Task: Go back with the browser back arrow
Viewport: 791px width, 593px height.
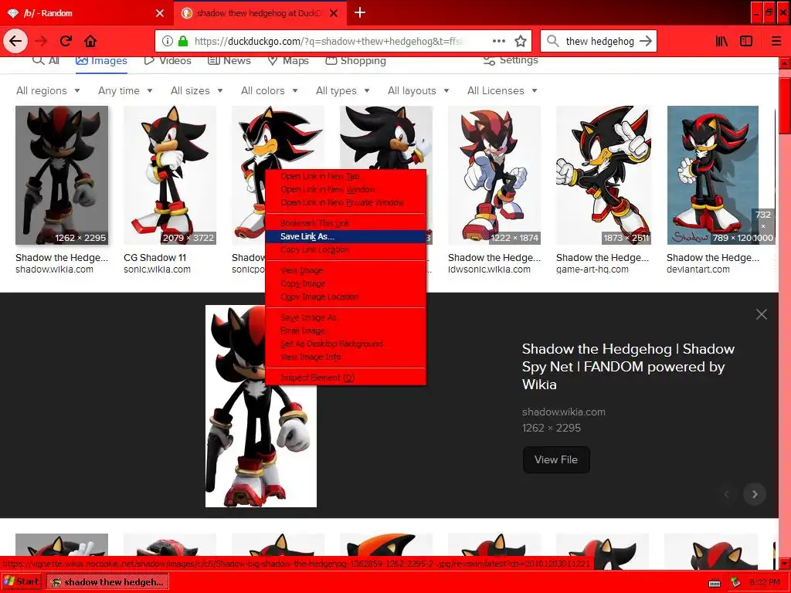Action: (x=15, y=41)
